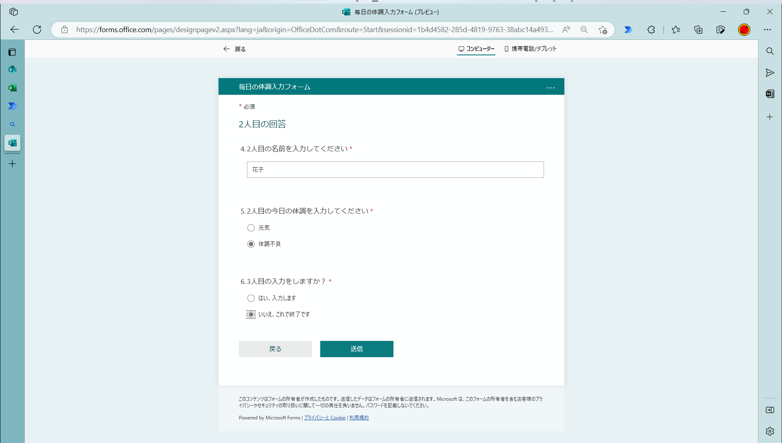
Task: Choose the 体調不良 option
Action: click(251, 244)
